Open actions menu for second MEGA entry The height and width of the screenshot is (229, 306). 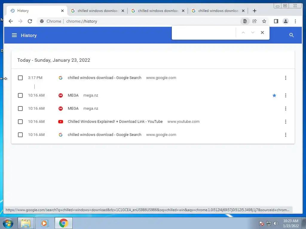click(285, 109)
